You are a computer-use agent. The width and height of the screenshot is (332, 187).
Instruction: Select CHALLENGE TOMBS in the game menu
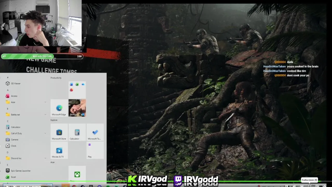[52, 70]
